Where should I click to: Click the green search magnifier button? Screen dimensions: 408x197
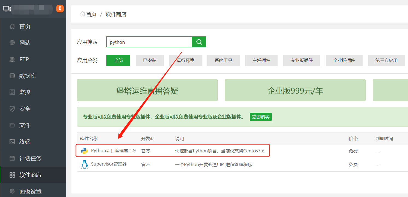pos(199,42)
